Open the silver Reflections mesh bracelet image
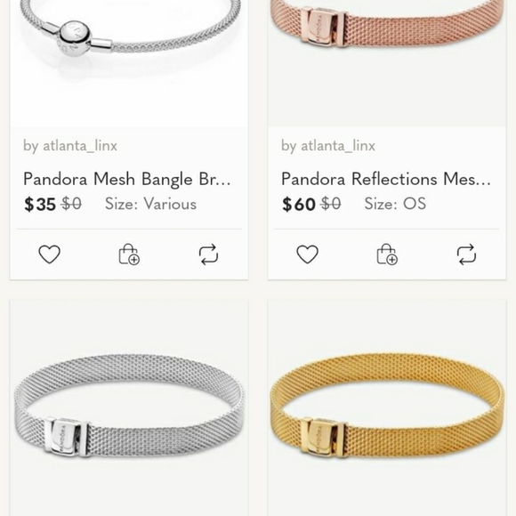This screenshot has width=516, height=516. [129, 407]
